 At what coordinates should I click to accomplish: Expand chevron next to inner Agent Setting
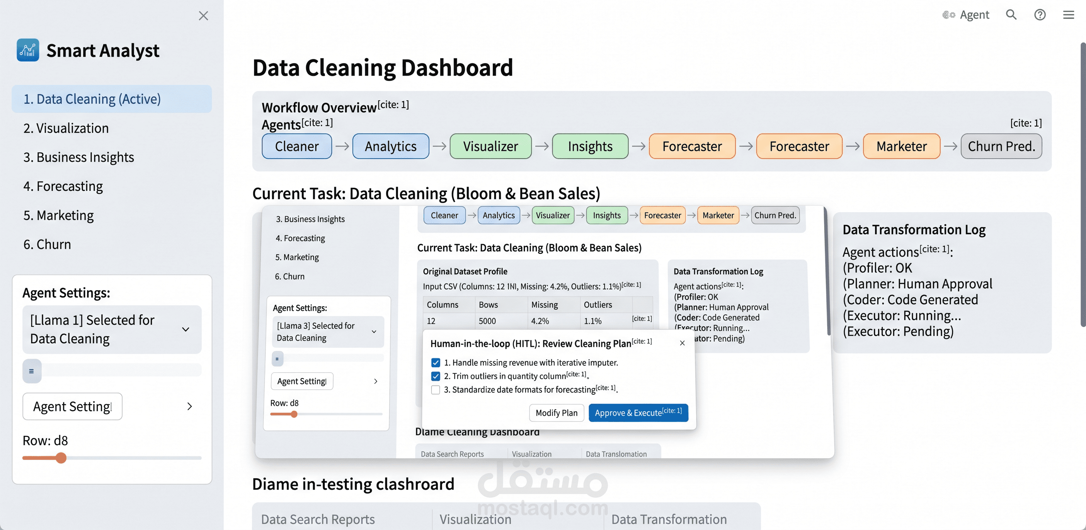click(x=376, y=381)
